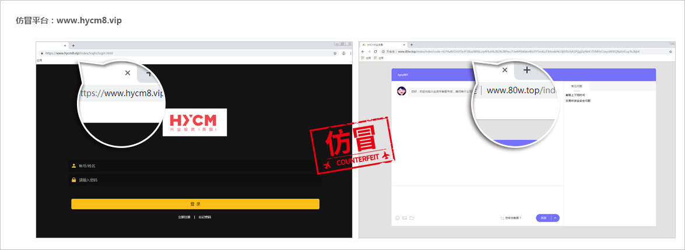Screen dimensions: 685x250
Task: Open the second 应用 bookmark in the 80w.top browser
Action: tap(378, 58)
